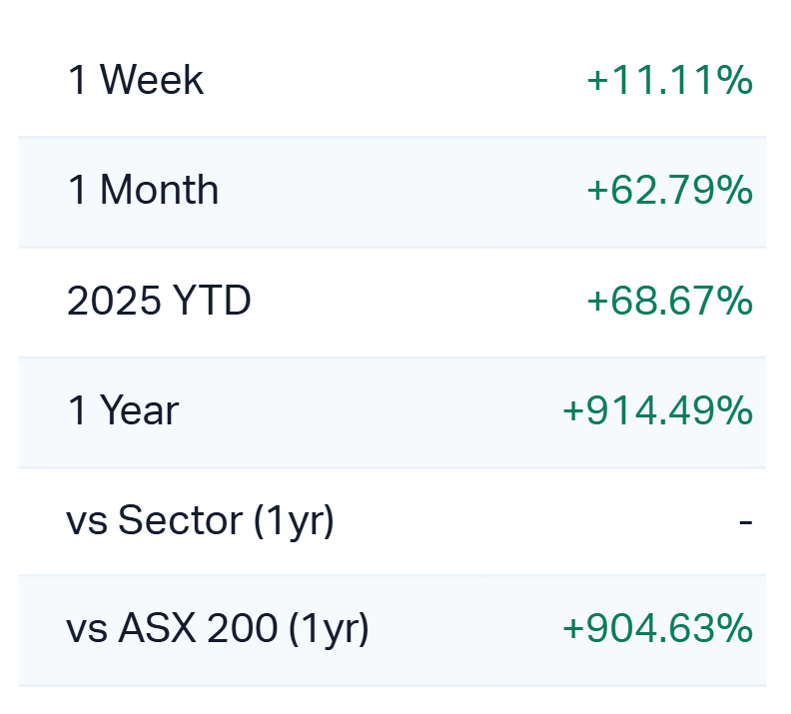Click the blank middle of the 2025 YTD row
The image size is (791, 714).
(x=399, y=301)
